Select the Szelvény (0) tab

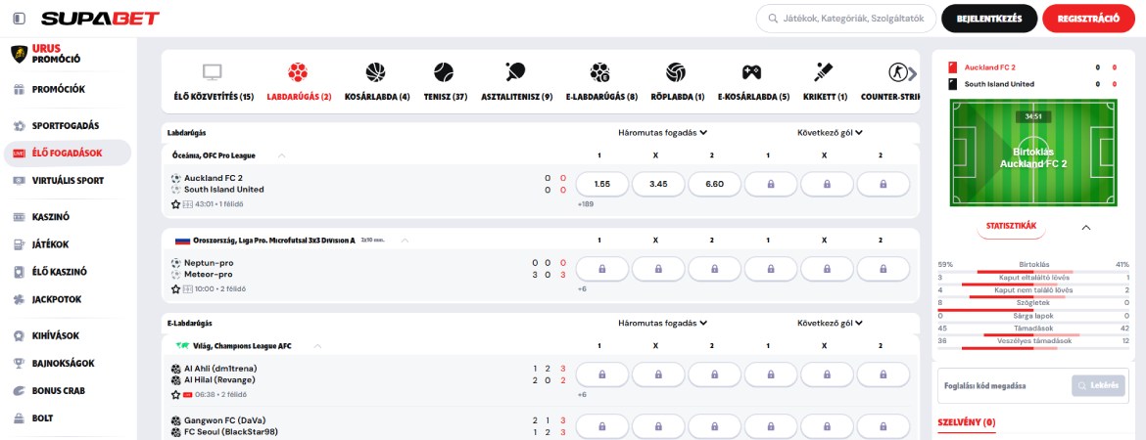[966, 421]
